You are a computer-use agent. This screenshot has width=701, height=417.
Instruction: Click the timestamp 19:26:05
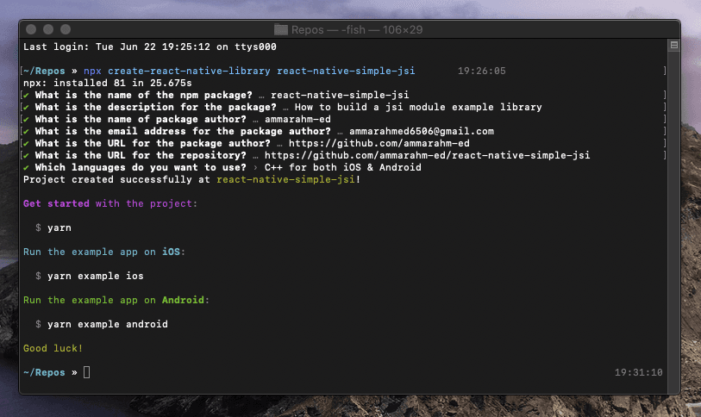481,71
